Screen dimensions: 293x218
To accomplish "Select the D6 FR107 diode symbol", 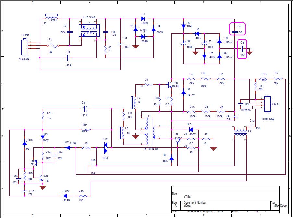I will [184, 92].
